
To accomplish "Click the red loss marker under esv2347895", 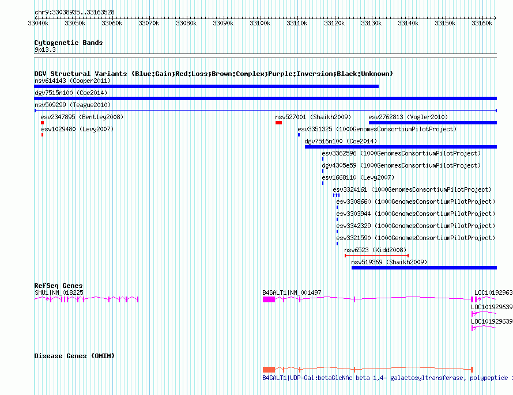I will tap(43, 123).
